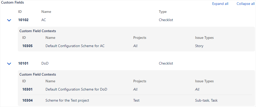Collapse the DoD custom field row

pyautogui.click(x=9, y=64)
